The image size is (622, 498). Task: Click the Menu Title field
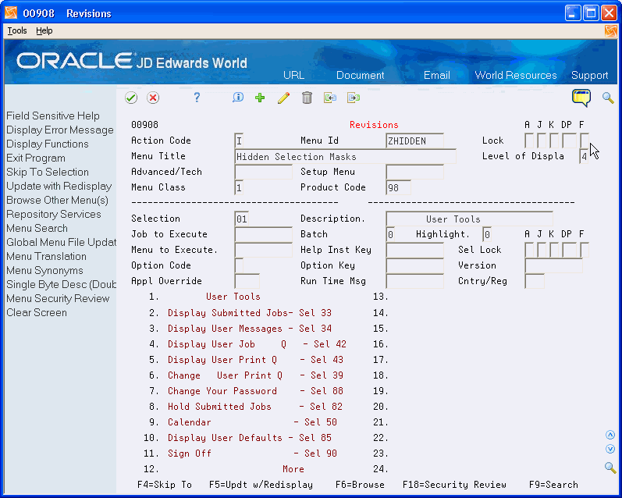346,156
